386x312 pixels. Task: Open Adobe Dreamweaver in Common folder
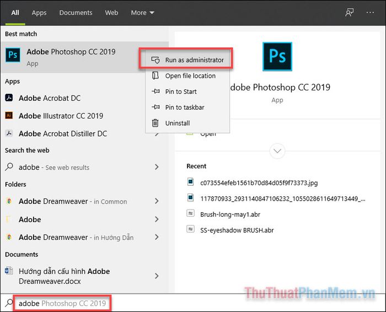[84, 201]
